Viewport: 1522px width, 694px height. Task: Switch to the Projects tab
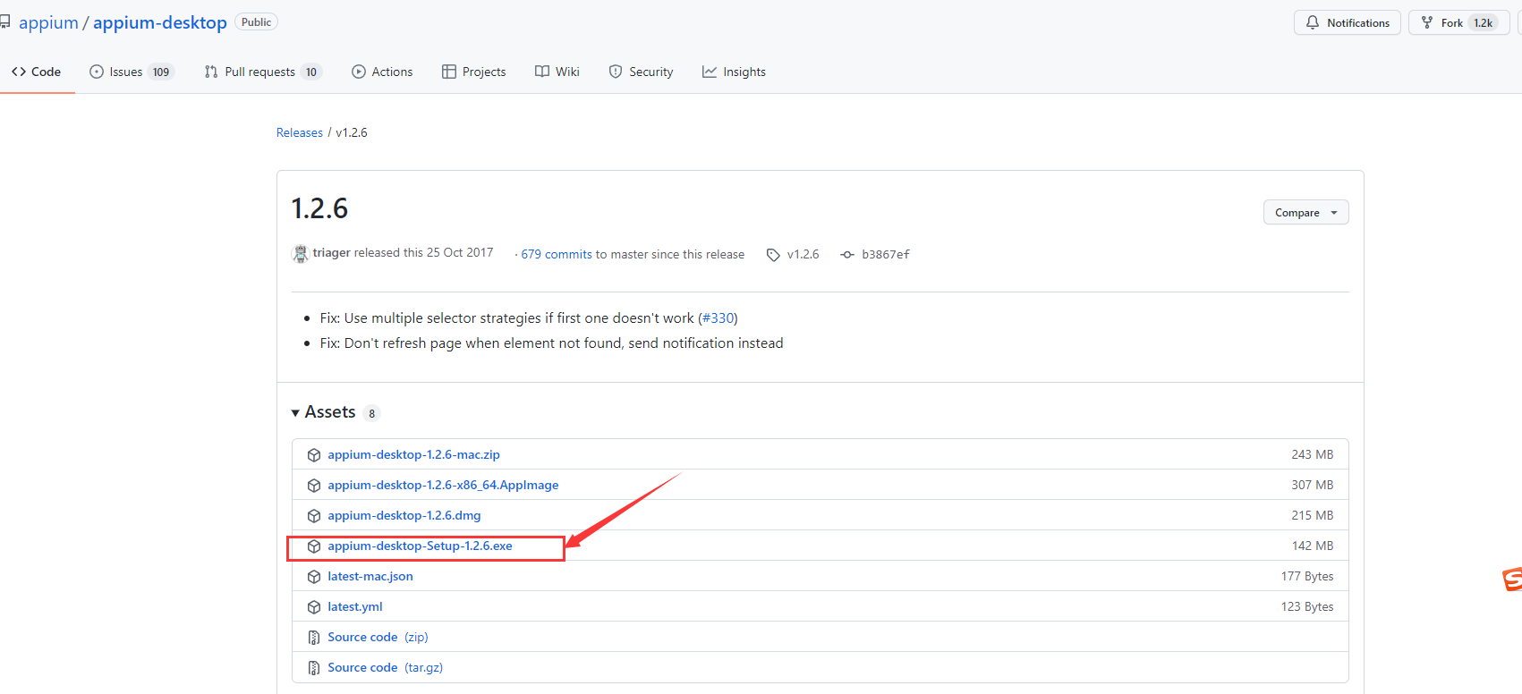coord(473,72)
